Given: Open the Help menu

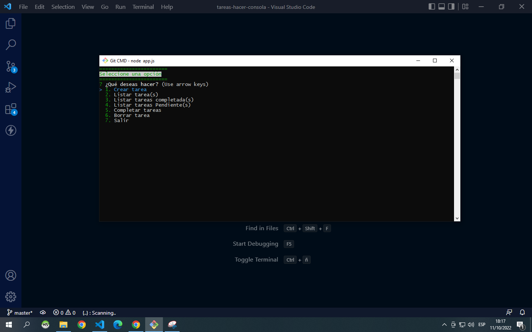Looking at the screenshot, I should (167, 7).
